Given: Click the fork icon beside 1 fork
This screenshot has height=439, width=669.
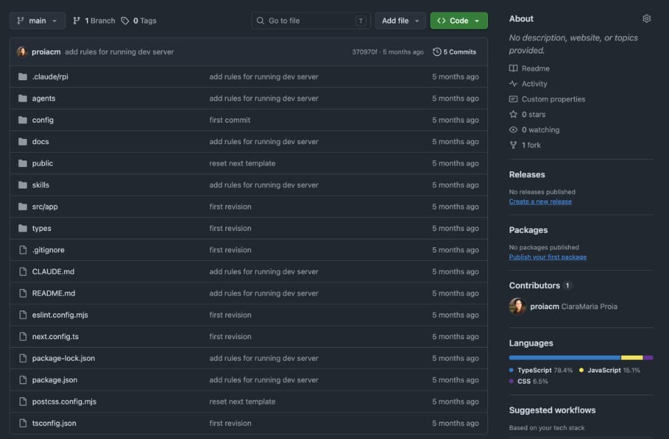Looking at the screenshot, I should coord(514,145).
